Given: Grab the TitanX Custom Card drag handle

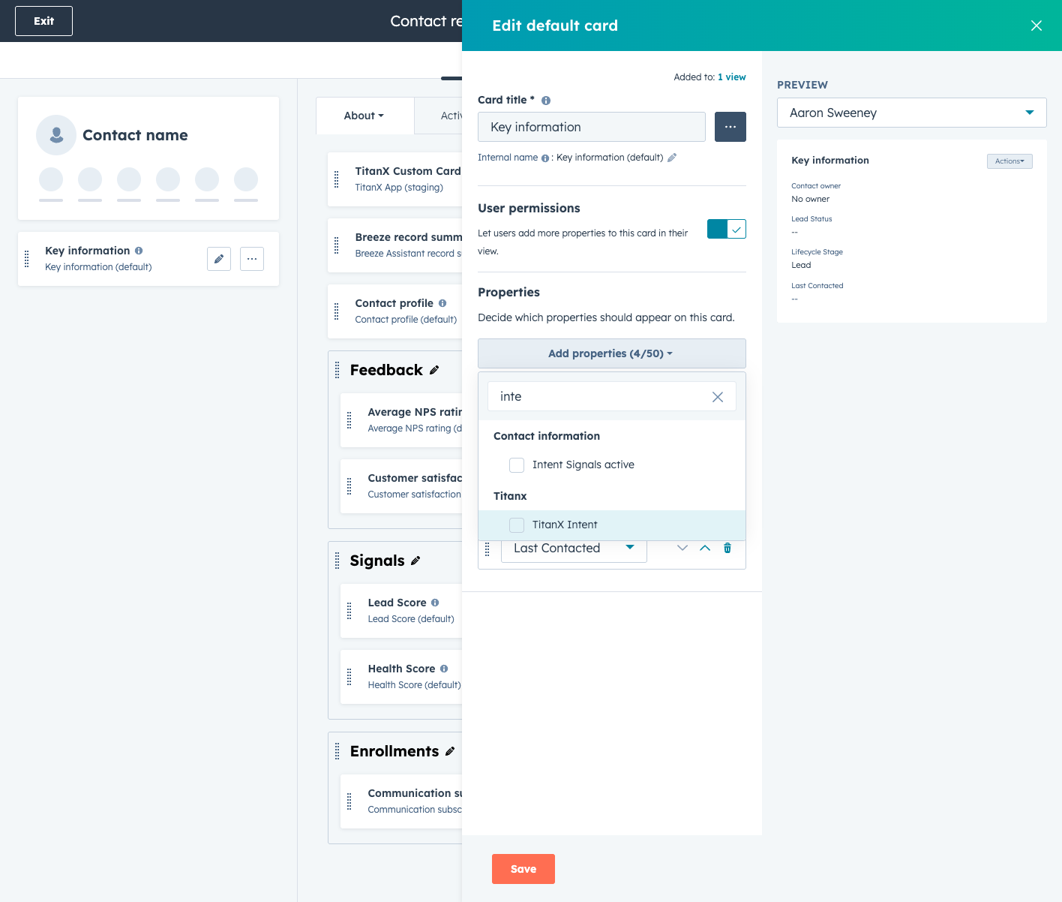Looking at the screenshot, I should (336, 179).
